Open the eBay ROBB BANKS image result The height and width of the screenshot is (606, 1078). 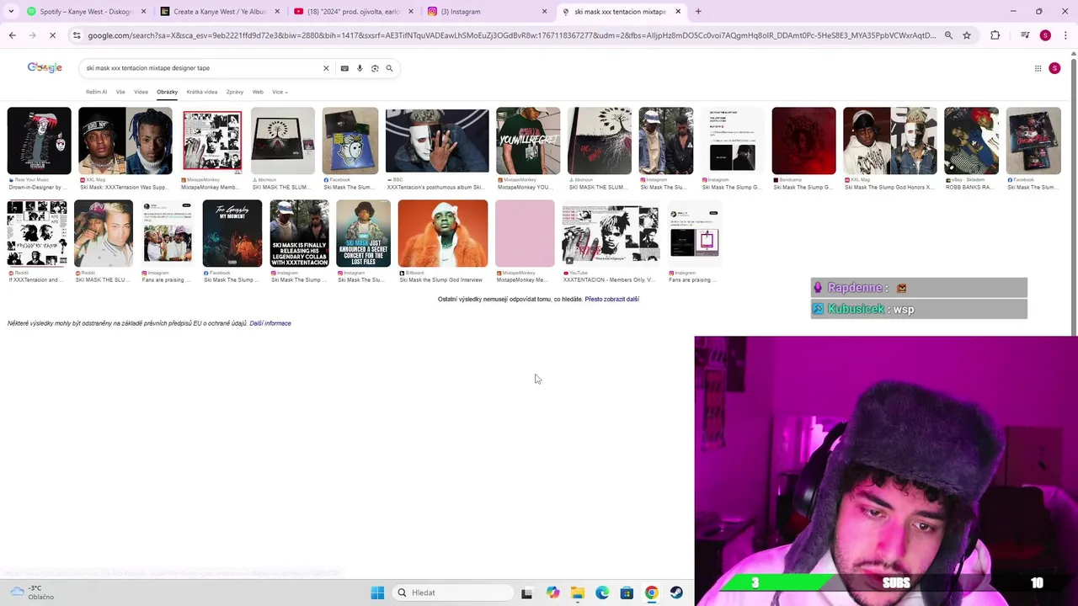971,141
